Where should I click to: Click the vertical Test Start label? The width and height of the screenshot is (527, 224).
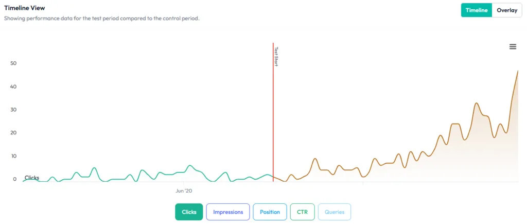276,57
